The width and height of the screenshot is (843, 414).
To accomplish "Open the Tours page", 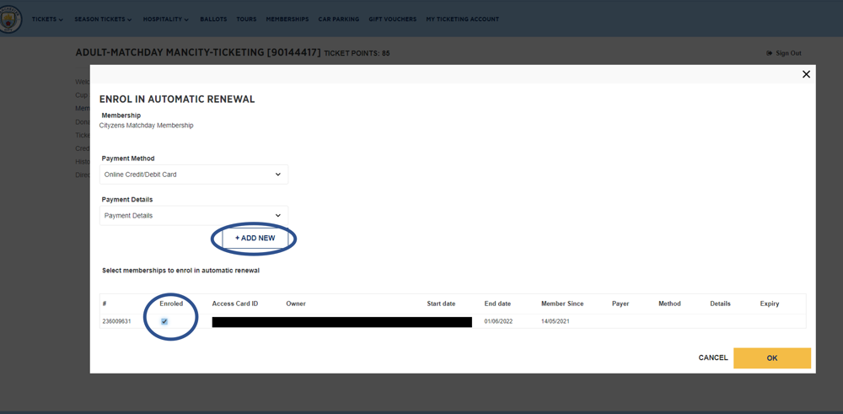I will tap(246, 19).
